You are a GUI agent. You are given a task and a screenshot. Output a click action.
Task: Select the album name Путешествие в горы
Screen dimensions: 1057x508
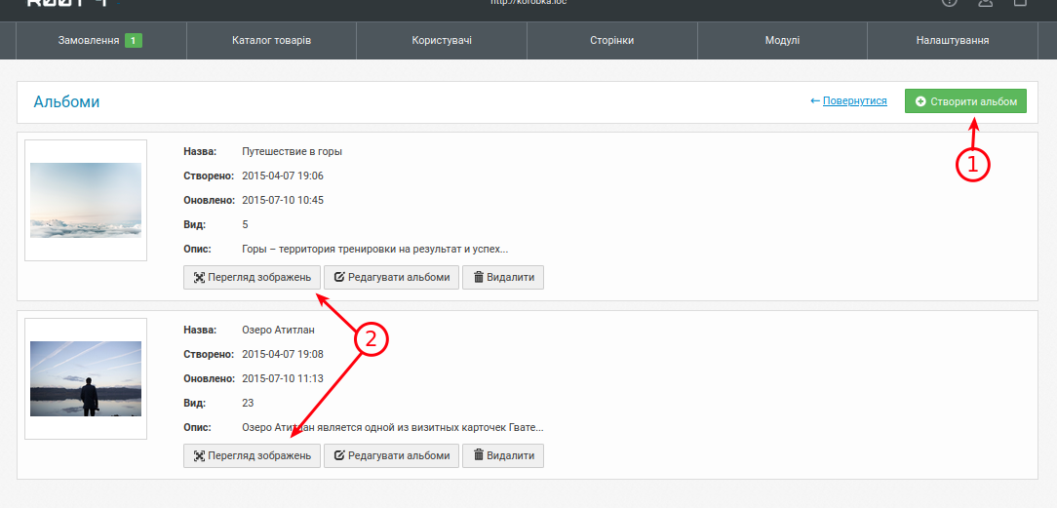click(292, 151)
